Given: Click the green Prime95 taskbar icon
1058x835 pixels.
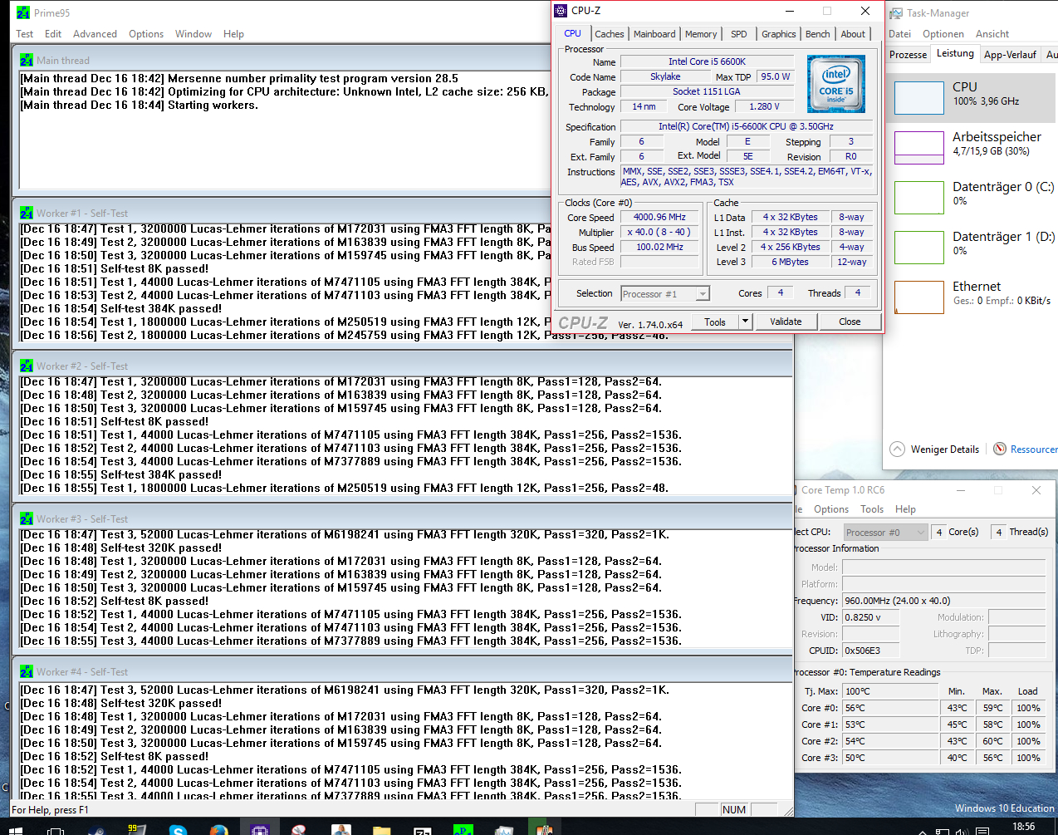Looking at the screenshot, I should 463,829.
